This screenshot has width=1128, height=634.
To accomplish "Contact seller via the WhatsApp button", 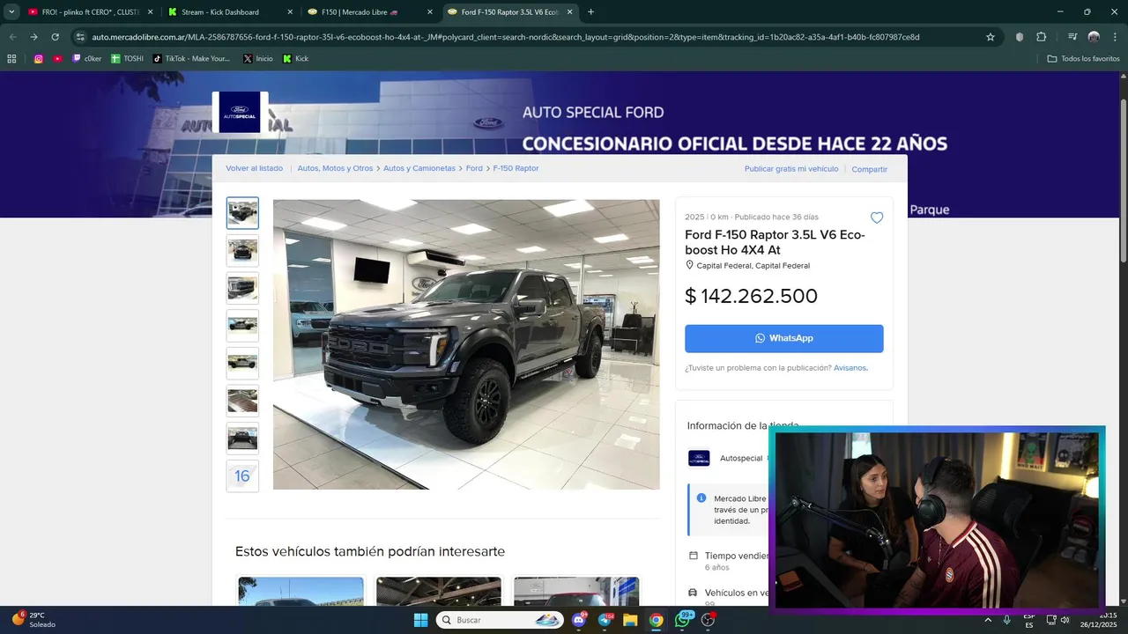I will (x=784, y=338).
